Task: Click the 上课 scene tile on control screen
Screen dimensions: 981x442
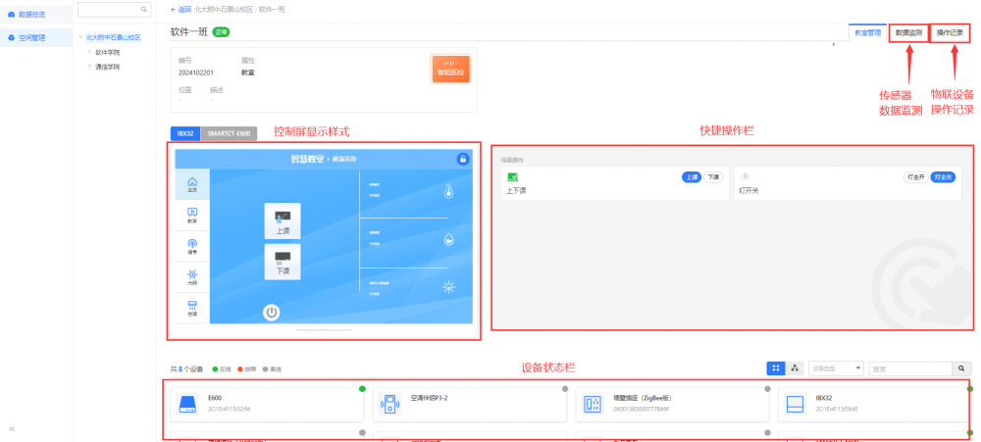Action: (x=283, y=221)
